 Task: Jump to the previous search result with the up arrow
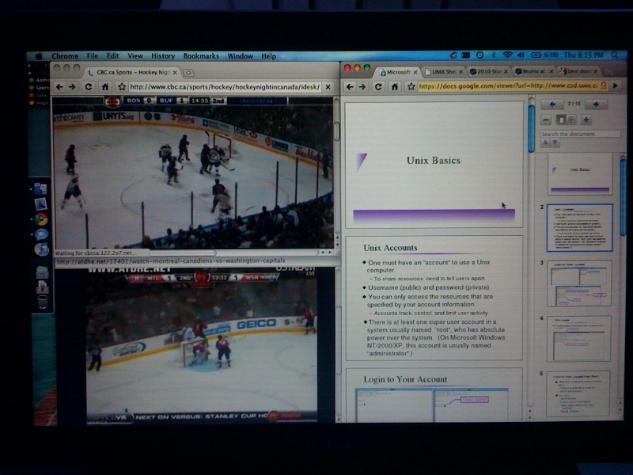coord(545,142)
